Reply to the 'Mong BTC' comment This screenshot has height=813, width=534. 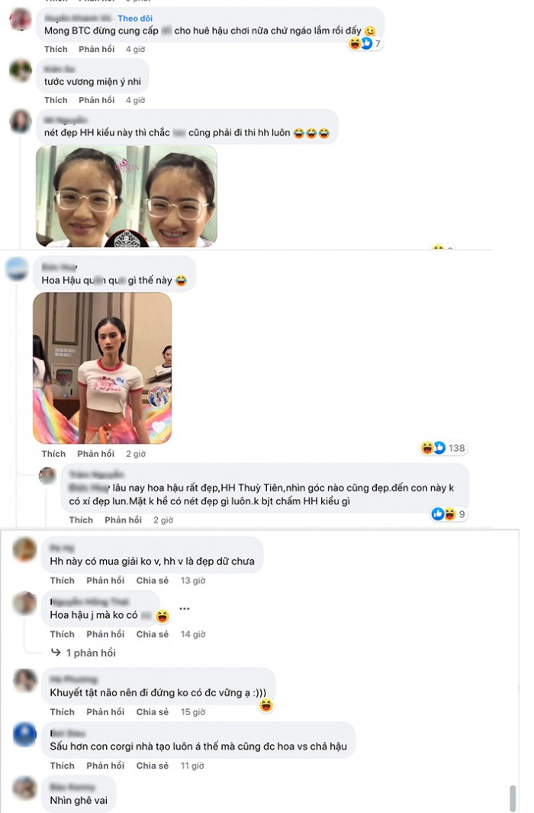point(96,49)
